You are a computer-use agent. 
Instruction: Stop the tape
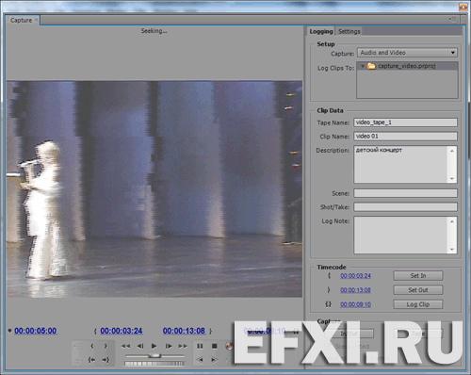[215, 346]
